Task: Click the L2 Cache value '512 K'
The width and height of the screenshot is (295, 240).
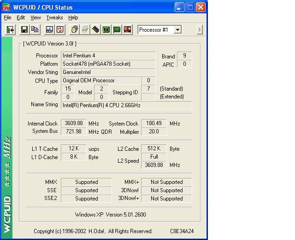Action: (153, 149)
